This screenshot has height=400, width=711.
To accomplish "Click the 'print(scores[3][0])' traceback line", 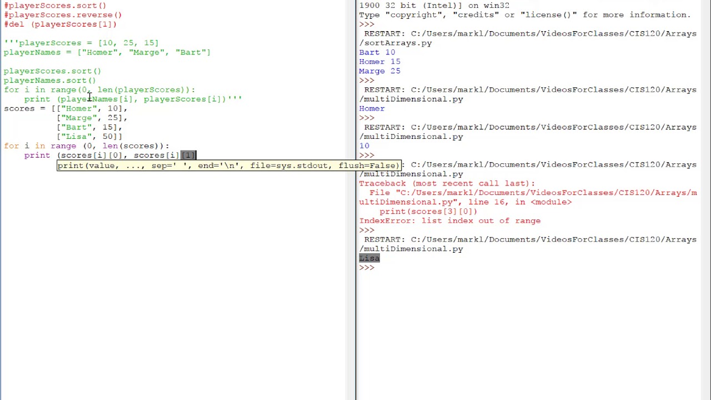I will 428,212.
